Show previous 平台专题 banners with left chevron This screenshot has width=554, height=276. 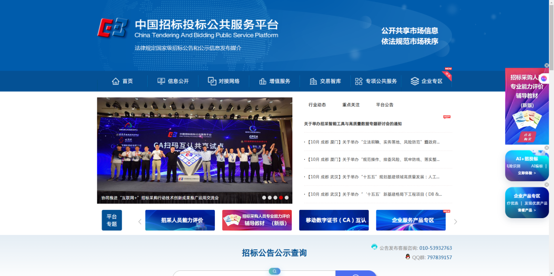[x=140, y=222]
